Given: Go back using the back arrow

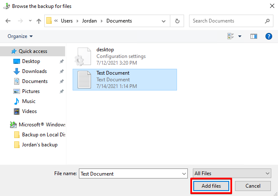Looking at the screenshot, I should (8, 21).
